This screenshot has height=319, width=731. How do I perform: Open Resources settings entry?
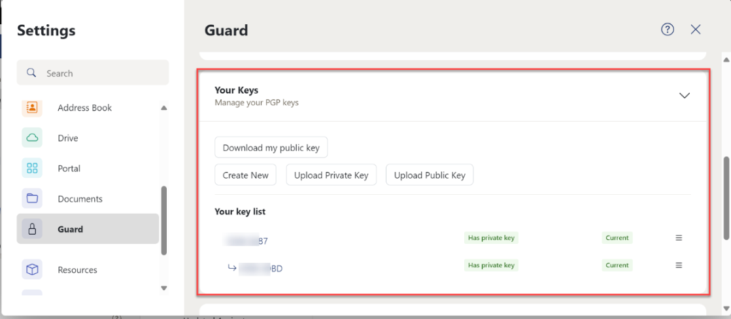coord(88,269)
